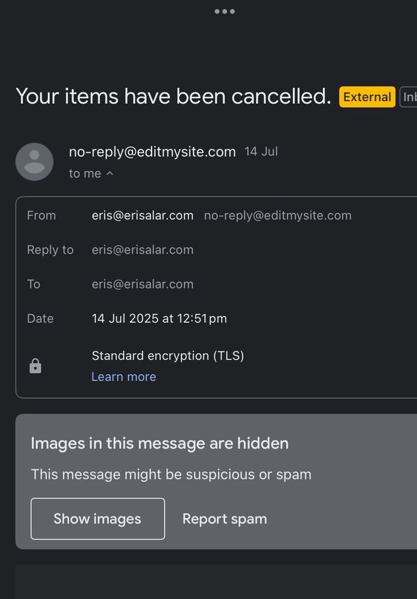
Task: Click the encryption padlock icon
Action: pos(35,366)
